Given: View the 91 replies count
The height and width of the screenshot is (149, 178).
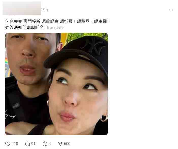Looking at the screenshot, I should pos(33,144).
